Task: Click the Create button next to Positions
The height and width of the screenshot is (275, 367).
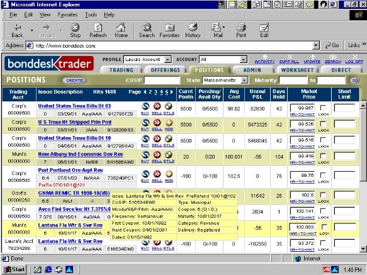Action: (x=74, y=81)
